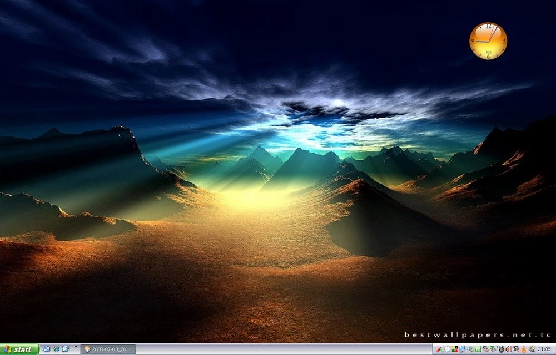Open the orange speaker tray icon
The image size is (556, 355).
point(508,350)
